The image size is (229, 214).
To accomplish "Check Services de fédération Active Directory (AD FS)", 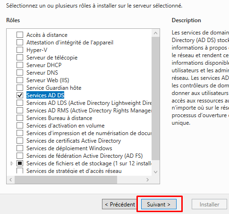I will click(x=20, y=155).
